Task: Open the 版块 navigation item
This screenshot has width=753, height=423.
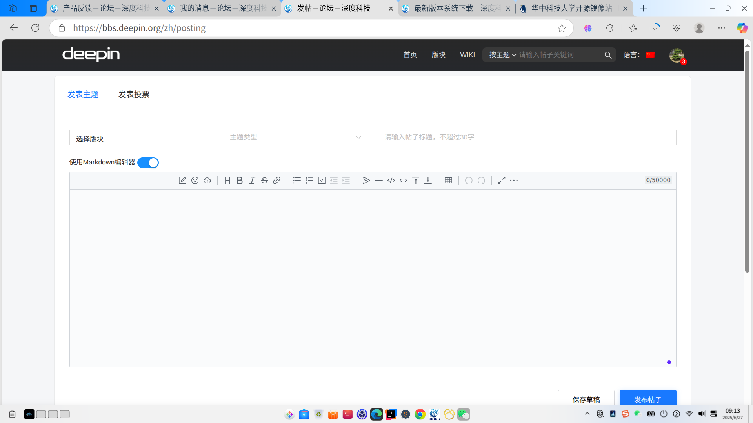Action: [438, 55]
